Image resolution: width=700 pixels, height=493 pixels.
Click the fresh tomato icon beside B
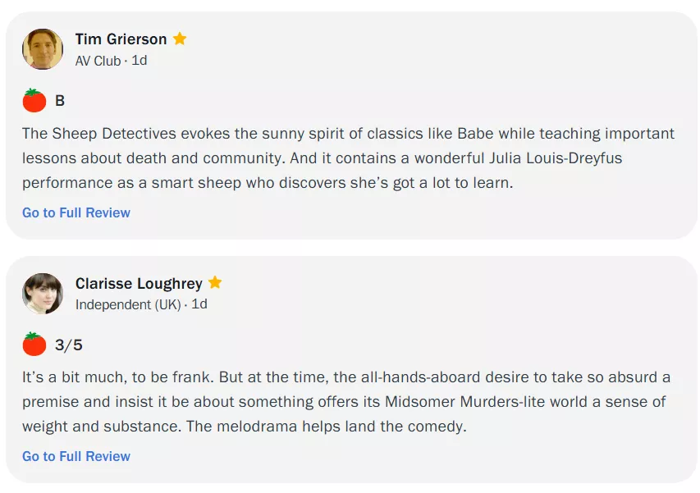coord(34,101)
